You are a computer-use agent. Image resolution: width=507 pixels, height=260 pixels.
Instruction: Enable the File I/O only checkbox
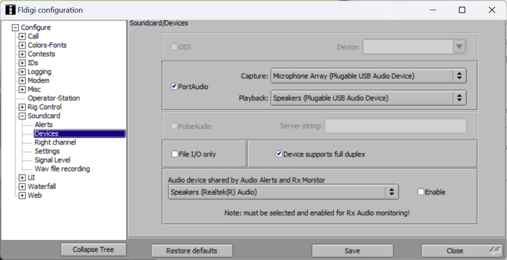click(x=175, y=154)
